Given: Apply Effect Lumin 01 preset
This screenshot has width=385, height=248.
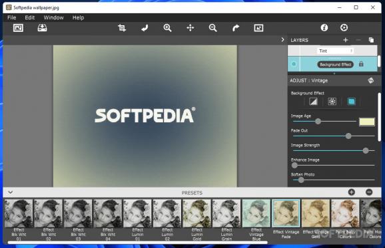Looking at the screenshot, I should pyautogui.click(x=137, y=213).
